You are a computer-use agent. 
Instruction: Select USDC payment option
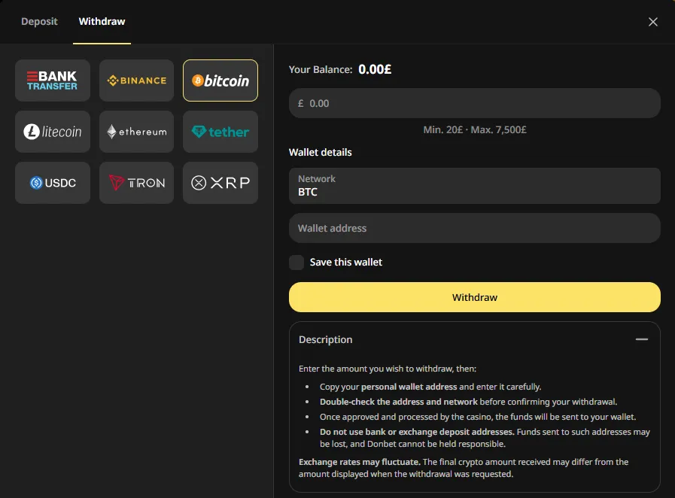[53, 183]
